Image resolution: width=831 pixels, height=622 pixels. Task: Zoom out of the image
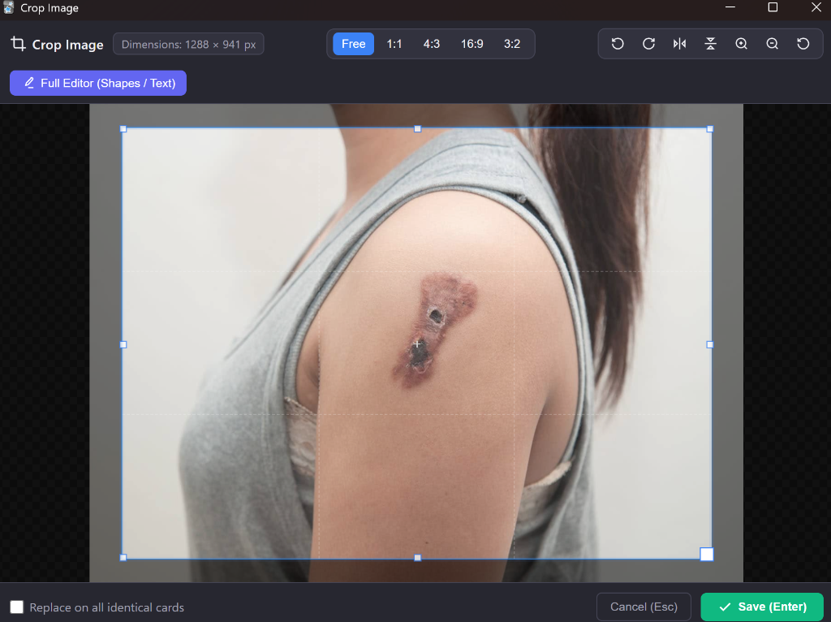(773, 44)
